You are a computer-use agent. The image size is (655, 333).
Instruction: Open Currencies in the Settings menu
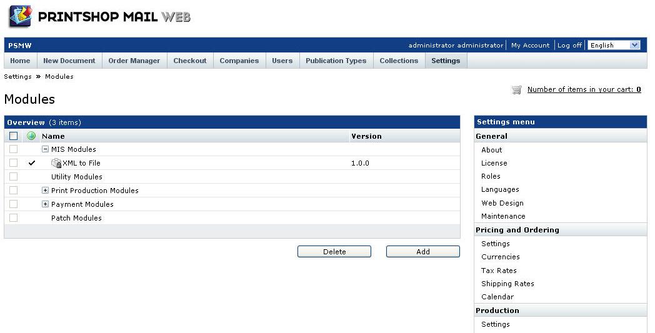[x=501, y=257]
